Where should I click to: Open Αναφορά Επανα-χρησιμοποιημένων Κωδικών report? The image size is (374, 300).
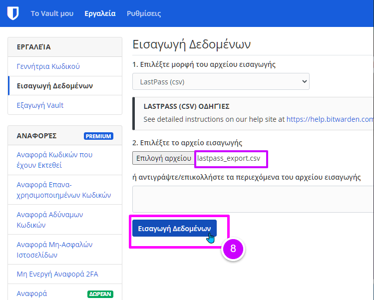[x=64, y=190]
